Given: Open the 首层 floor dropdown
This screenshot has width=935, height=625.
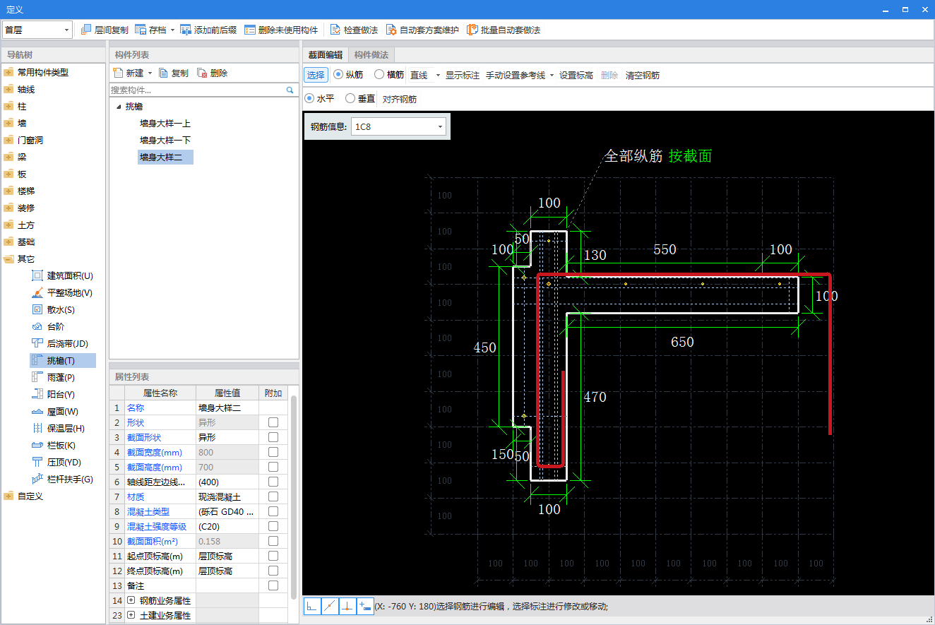Looking at the screenshot, I should [x=67, y=30].
